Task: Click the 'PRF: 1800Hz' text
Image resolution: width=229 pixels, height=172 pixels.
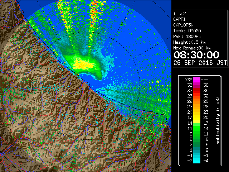Action: (x=187, y=37)
